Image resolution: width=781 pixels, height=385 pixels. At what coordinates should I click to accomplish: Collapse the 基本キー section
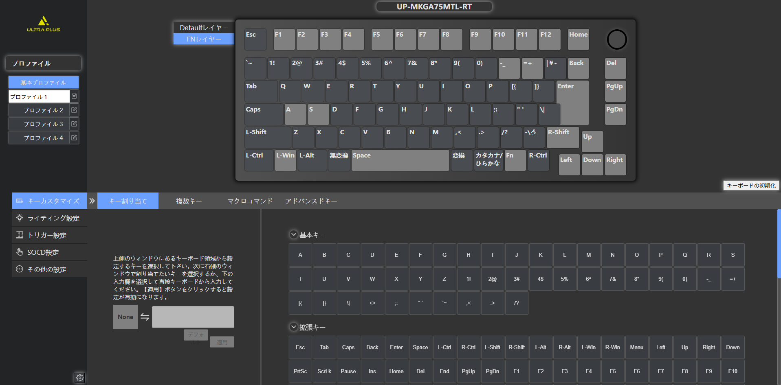pyautogui.click(x=293, y=234)
